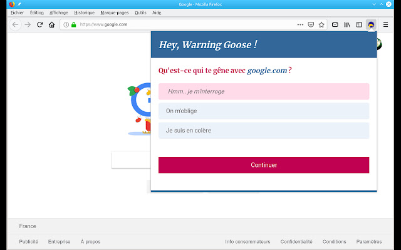Toggle the sidebar toolbar icon

(x=359, y=25)
